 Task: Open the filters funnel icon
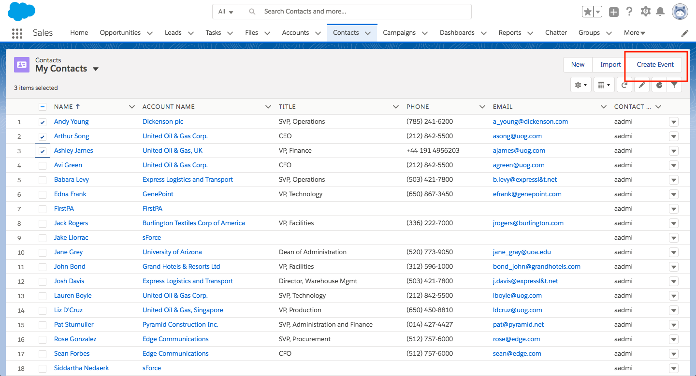click(x=674, y=85)
